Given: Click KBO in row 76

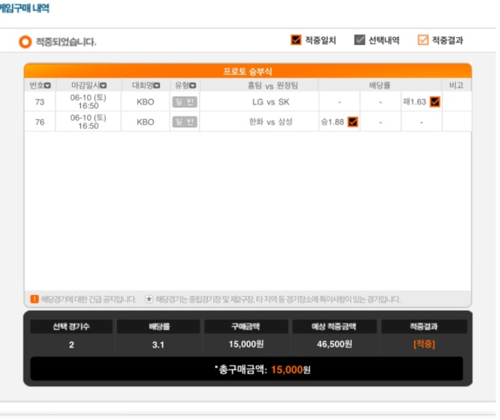Looking at the screenshot, I should point(146,122).
